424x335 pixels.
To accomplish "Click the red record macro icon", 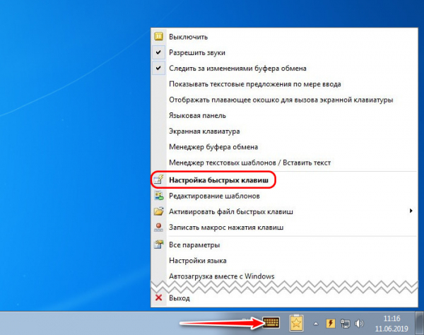I will [x=159, y=227].
